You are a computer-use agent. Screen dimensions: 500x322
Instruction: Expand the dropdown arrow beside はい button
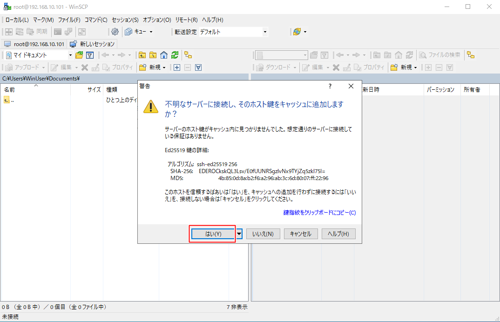239,234
